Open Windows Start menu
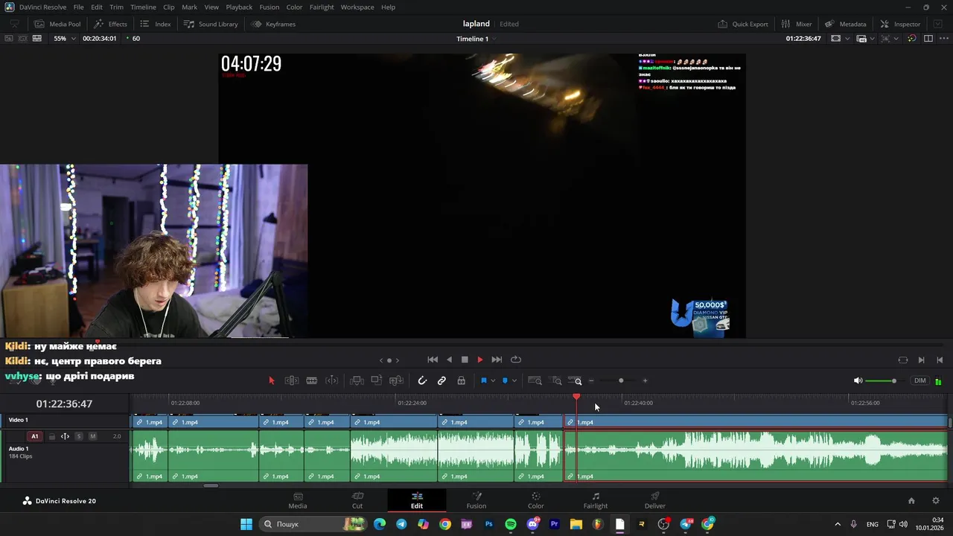Image resolution: width=953 pixels, height=536 pixels. pos(246,524)
